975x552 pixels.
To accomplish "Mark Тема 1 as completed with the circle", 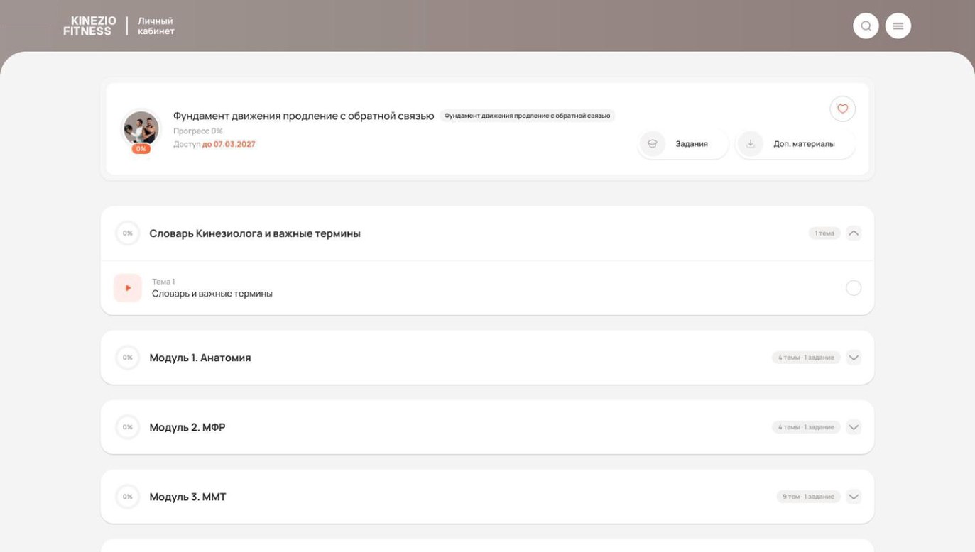I will click(x=854, y=288).
